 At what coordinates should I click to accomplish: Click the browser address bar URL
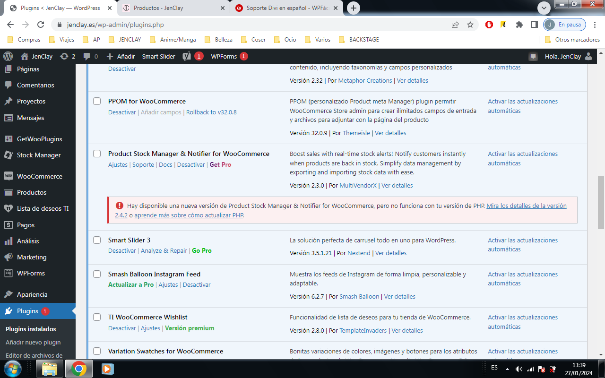point(115,25)
